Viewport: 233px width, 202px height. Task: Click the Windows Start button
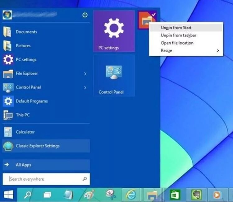(x=8, y=195)
